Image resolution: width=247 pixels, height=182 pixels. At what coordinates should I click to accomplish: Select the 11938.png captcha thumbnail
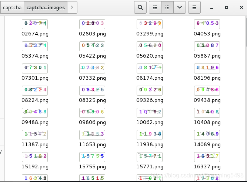click(150, 135)
